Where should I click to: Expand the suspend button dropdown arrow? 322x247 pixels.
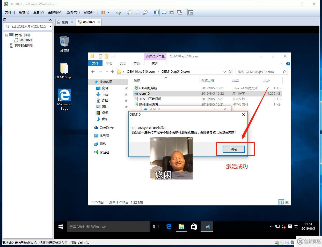tap(108, 12)
